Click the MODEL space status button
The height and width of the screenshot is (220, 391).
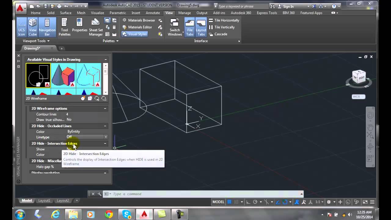(218, 202)
